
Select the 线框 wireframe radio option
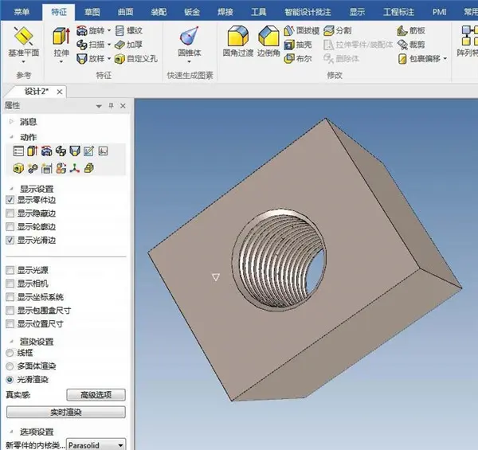point(10,353)
